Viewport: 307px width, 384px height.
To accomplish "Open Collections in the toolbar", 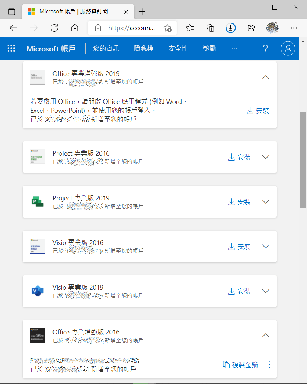I will click(210, 28).
